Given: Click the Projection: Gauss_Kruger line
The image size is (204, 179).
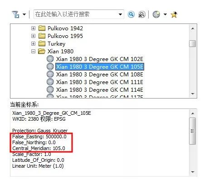Looking at the screenshot, I should (x=40, y=131).
